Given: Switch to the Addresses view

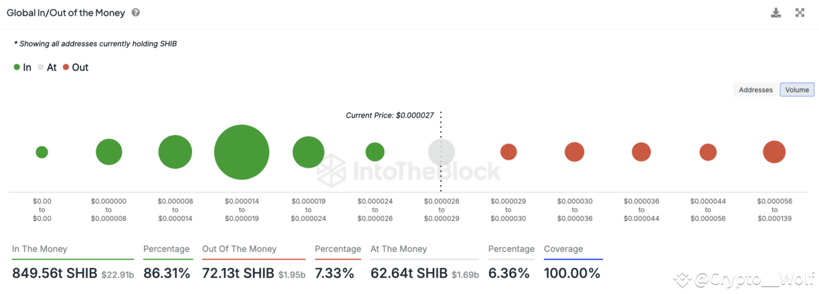Looking at the screenshot, I should click(x=755, y=90).
